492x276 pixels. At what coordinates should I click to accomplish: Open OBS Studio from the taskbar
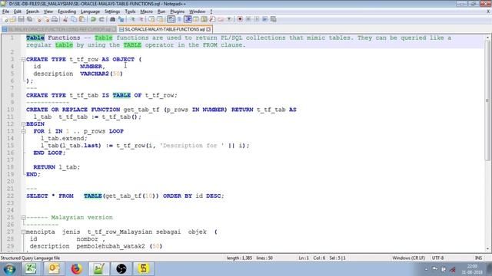121,269
